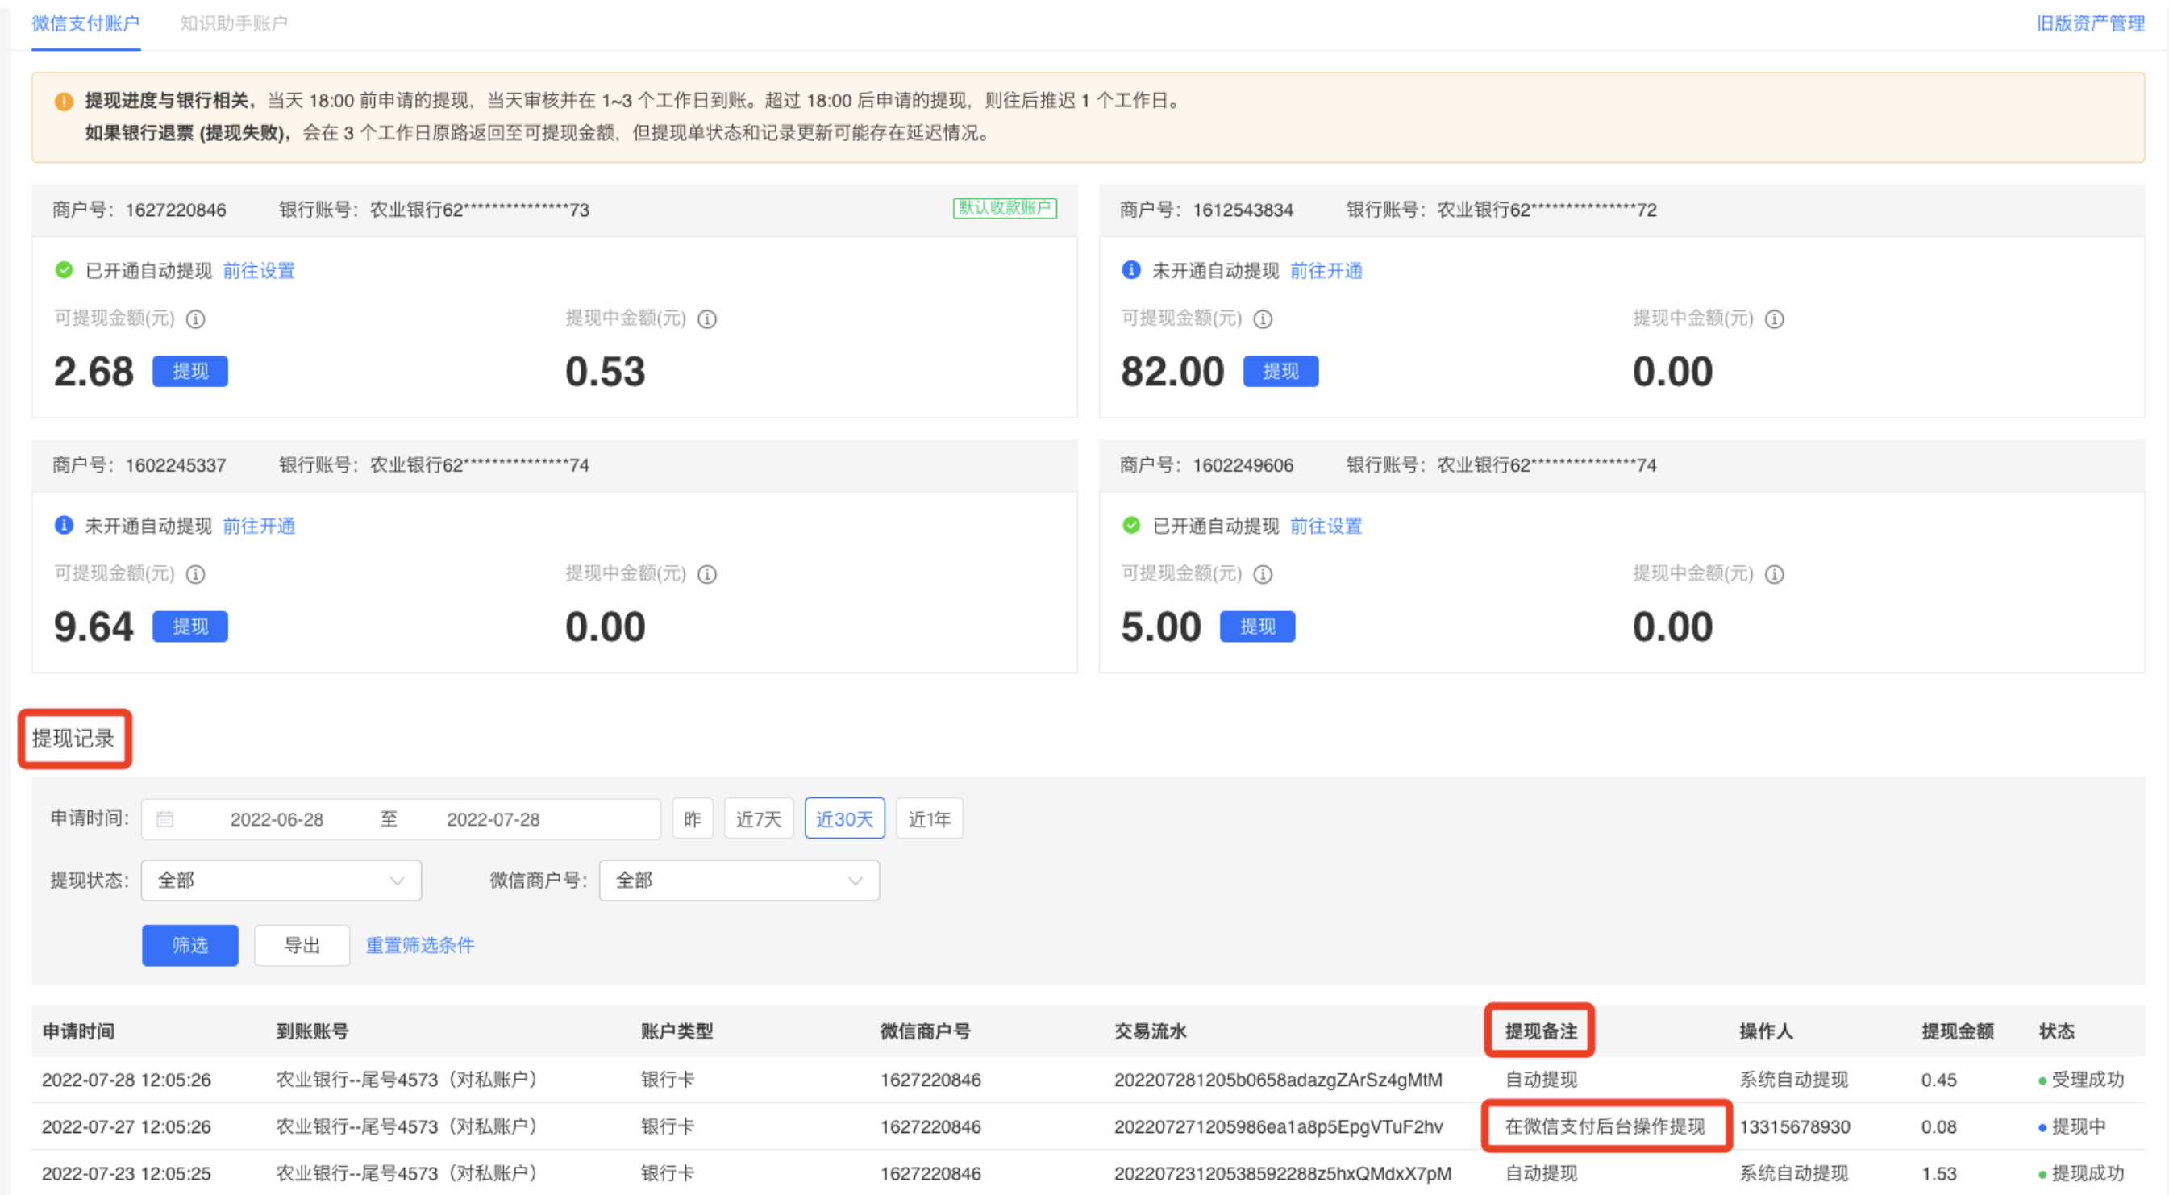Click transaction ID 202207281205b0658adazgZArSz4gMtM
The width and height of the screenshot is (2169, 1195).
tap(1278, 1080)
